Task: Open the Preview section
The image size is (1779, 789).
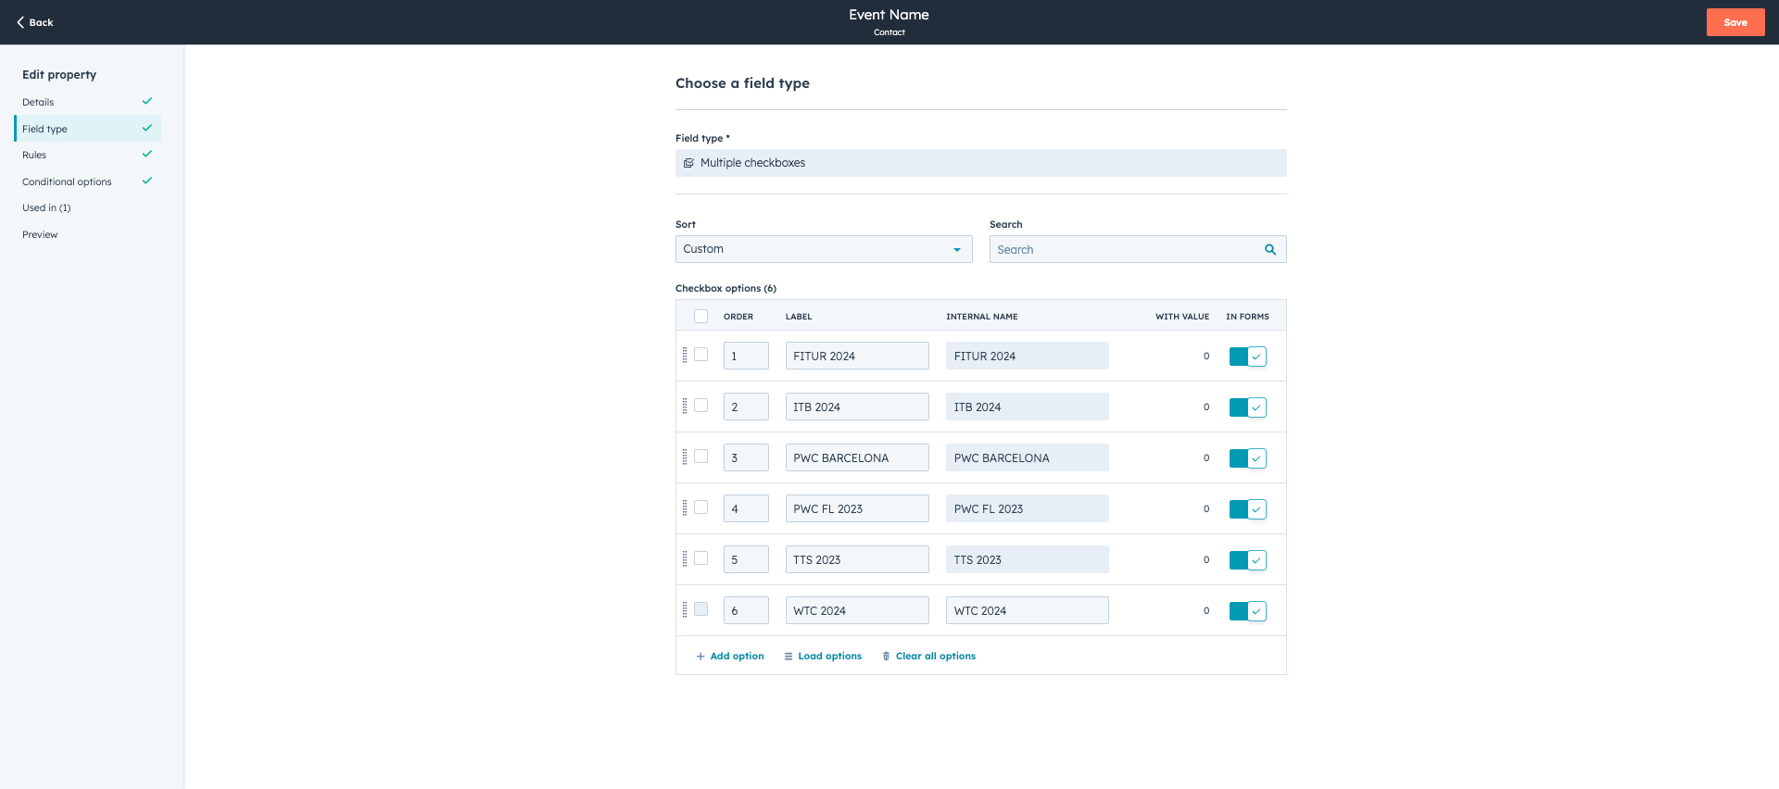Action: click(88, 234)
